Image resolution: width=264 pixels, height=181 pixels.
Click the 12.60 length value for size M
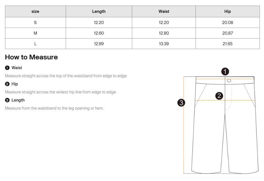99,33
